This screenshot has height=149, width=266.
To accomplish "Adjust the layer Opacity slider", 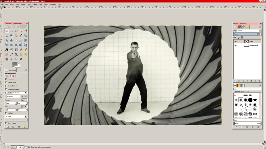I will [x=247, y=34].
